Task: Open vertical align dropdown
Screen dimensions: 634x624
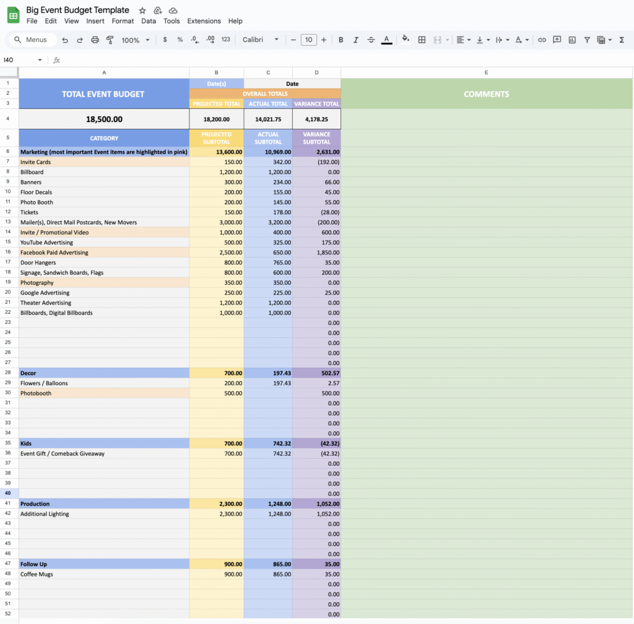Action: coord(483,40)
